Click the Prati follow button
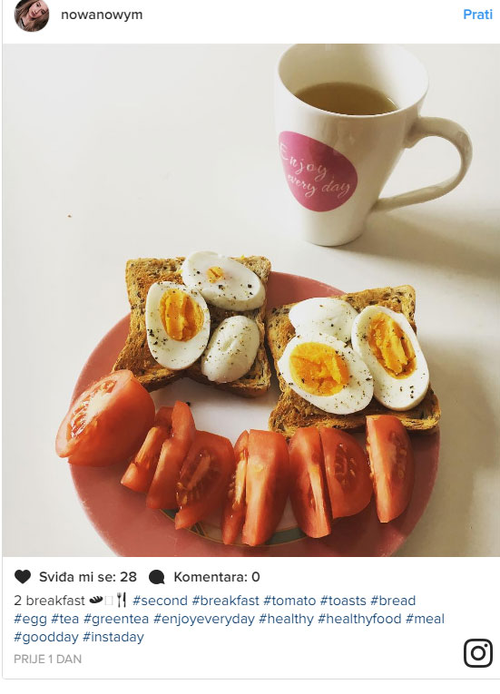Image resolution: width=500 pixels, height=694 pixels. 478,15
